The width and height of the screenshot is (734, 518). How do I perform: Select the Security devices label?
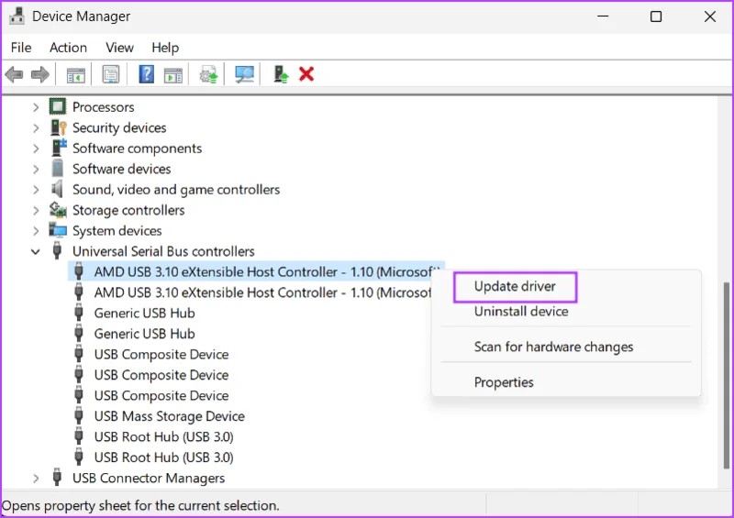119,127
